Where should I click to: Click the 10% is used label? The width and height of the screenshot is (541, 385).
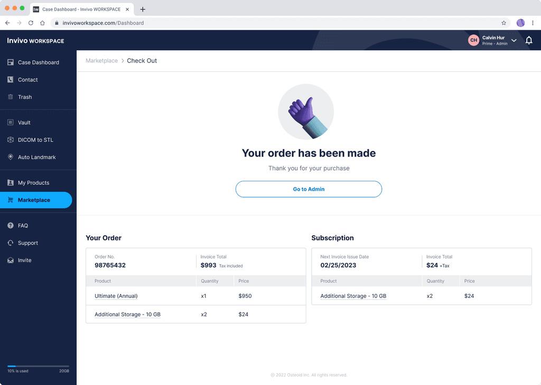18,371
